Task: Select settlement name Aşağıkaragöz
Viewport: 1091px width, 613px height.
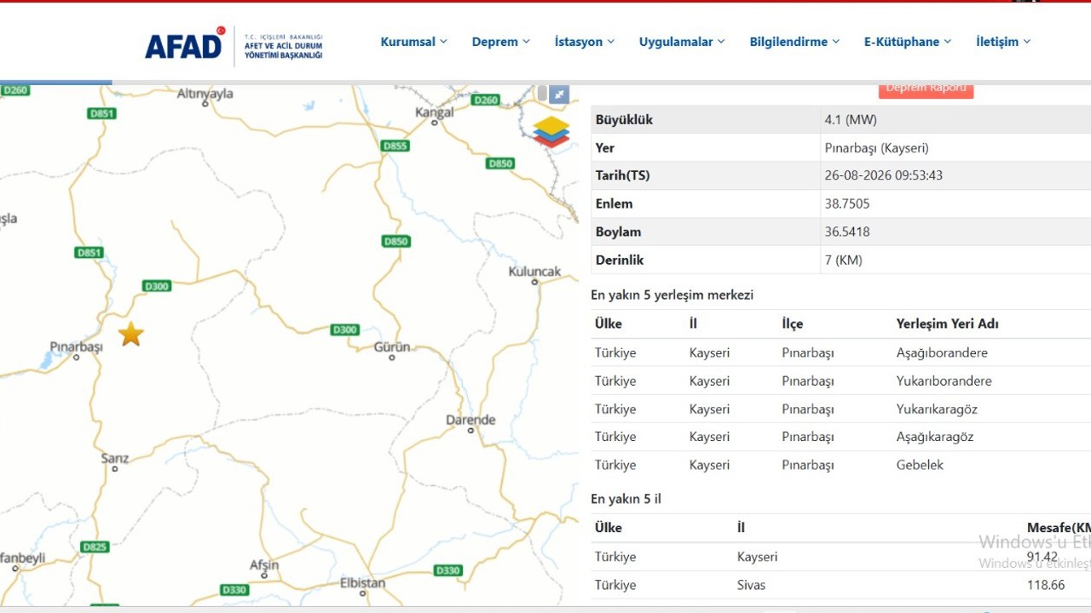Action: pyautogui.click(x=934, y=437)
